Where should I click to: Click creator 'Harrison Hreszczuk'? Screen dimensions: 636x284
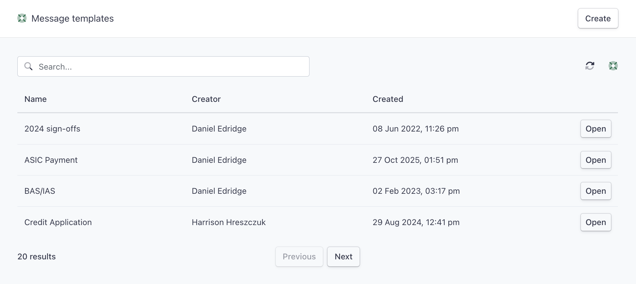229,222
